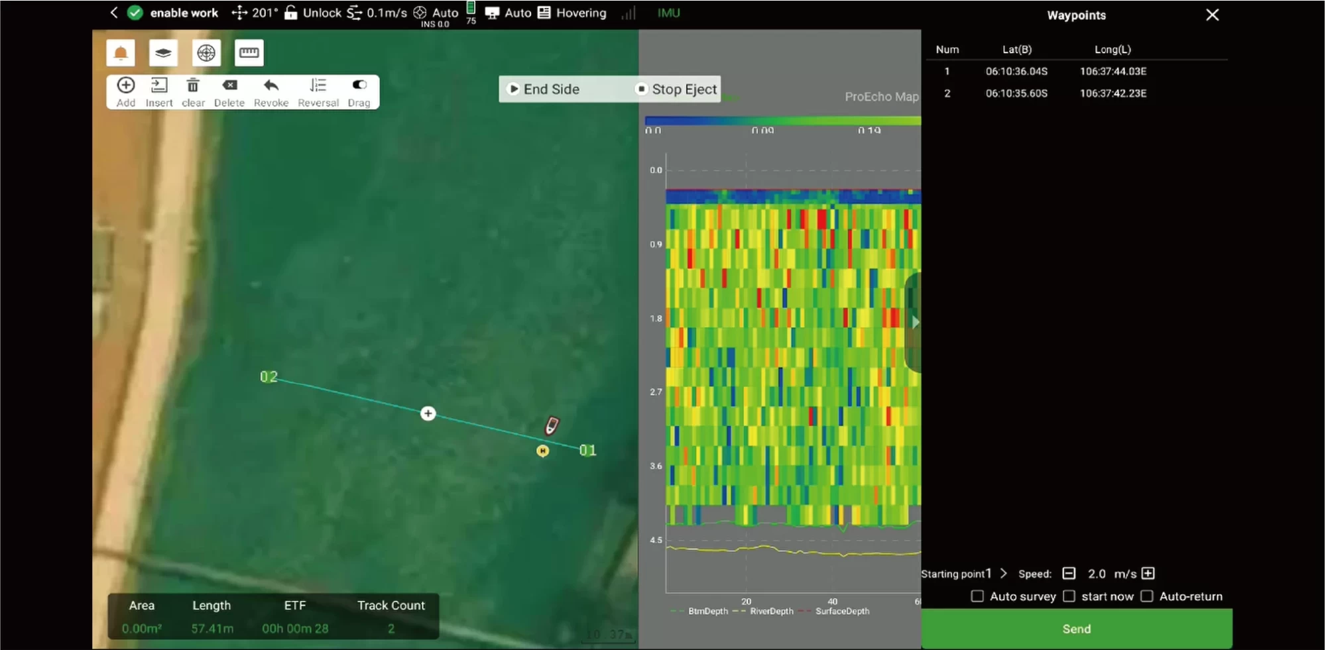The image size is (1326, 650).
Task: Click longitude 106:37:42.23E in row 2
Action: click(x=1113, y=93)
